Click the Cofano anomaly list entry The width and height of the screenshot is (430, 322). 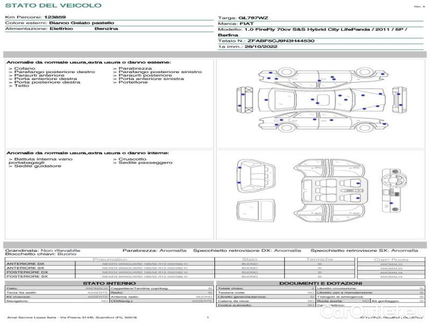tap(25, 69)
